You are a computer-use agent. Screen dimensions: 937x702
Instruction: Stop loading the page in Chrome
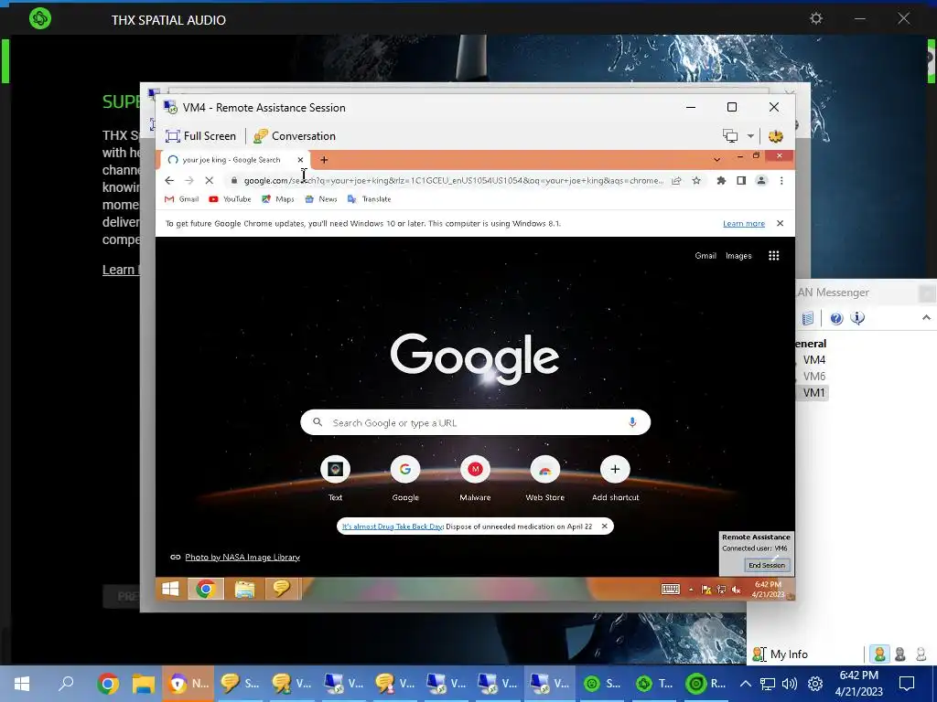tap(210, 180)
